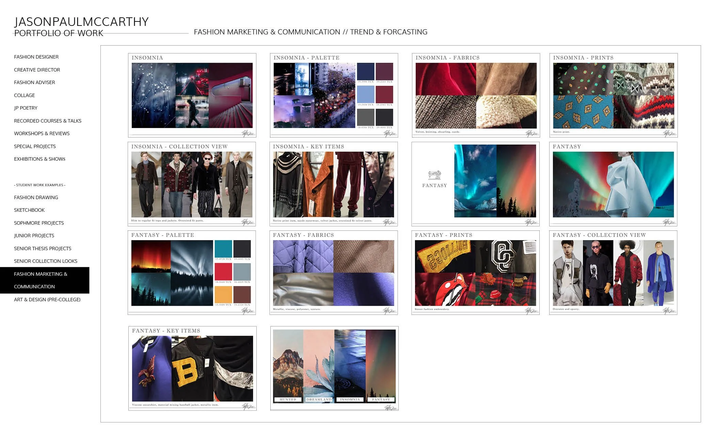The image size is (715, 434).
Task: Open JP Poetry page
Action: (x=26, y=108)
